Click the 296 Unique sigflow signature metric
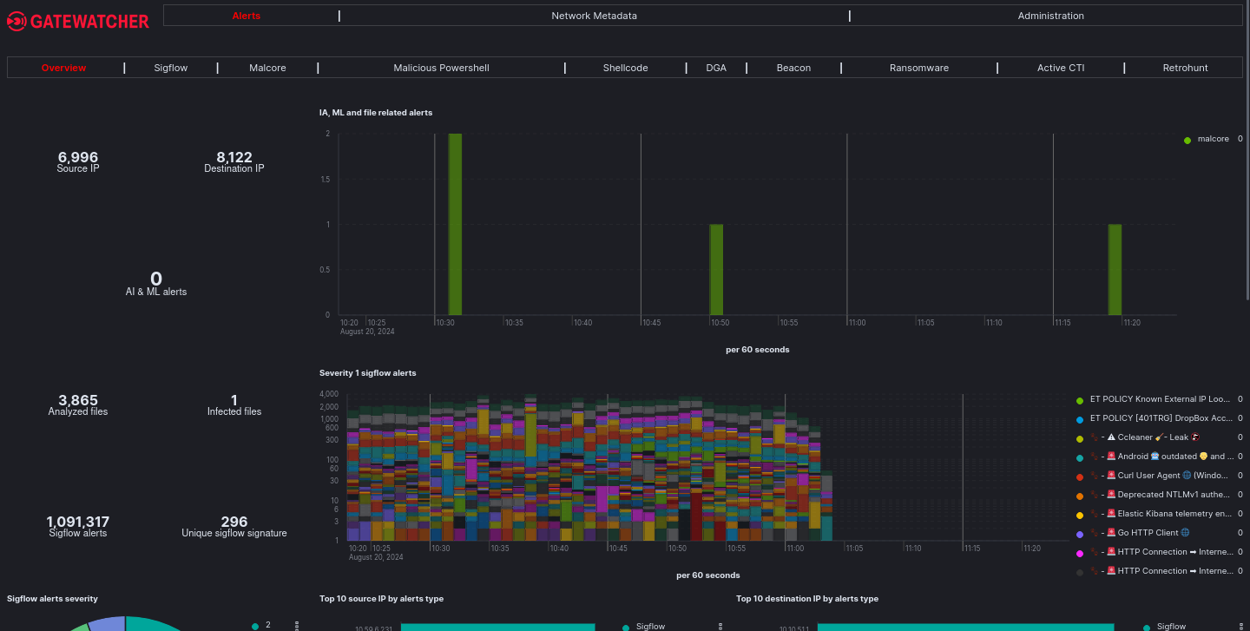 click(x=234, y=526)
